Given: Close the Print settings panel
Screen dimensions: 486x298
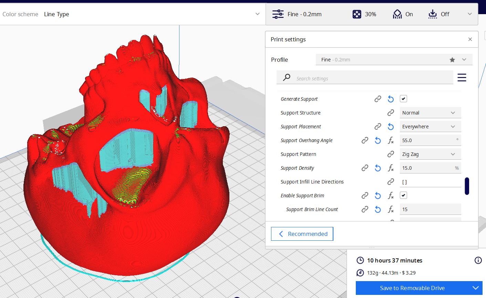Looking at the screenshot, I should pyautogui.click(x=470, y=39).
